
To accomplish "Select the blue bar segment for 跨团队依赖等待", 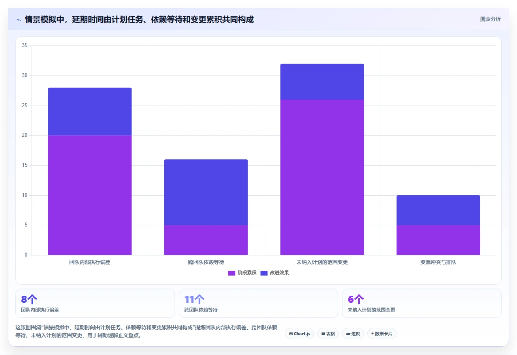I will (206, 192).
